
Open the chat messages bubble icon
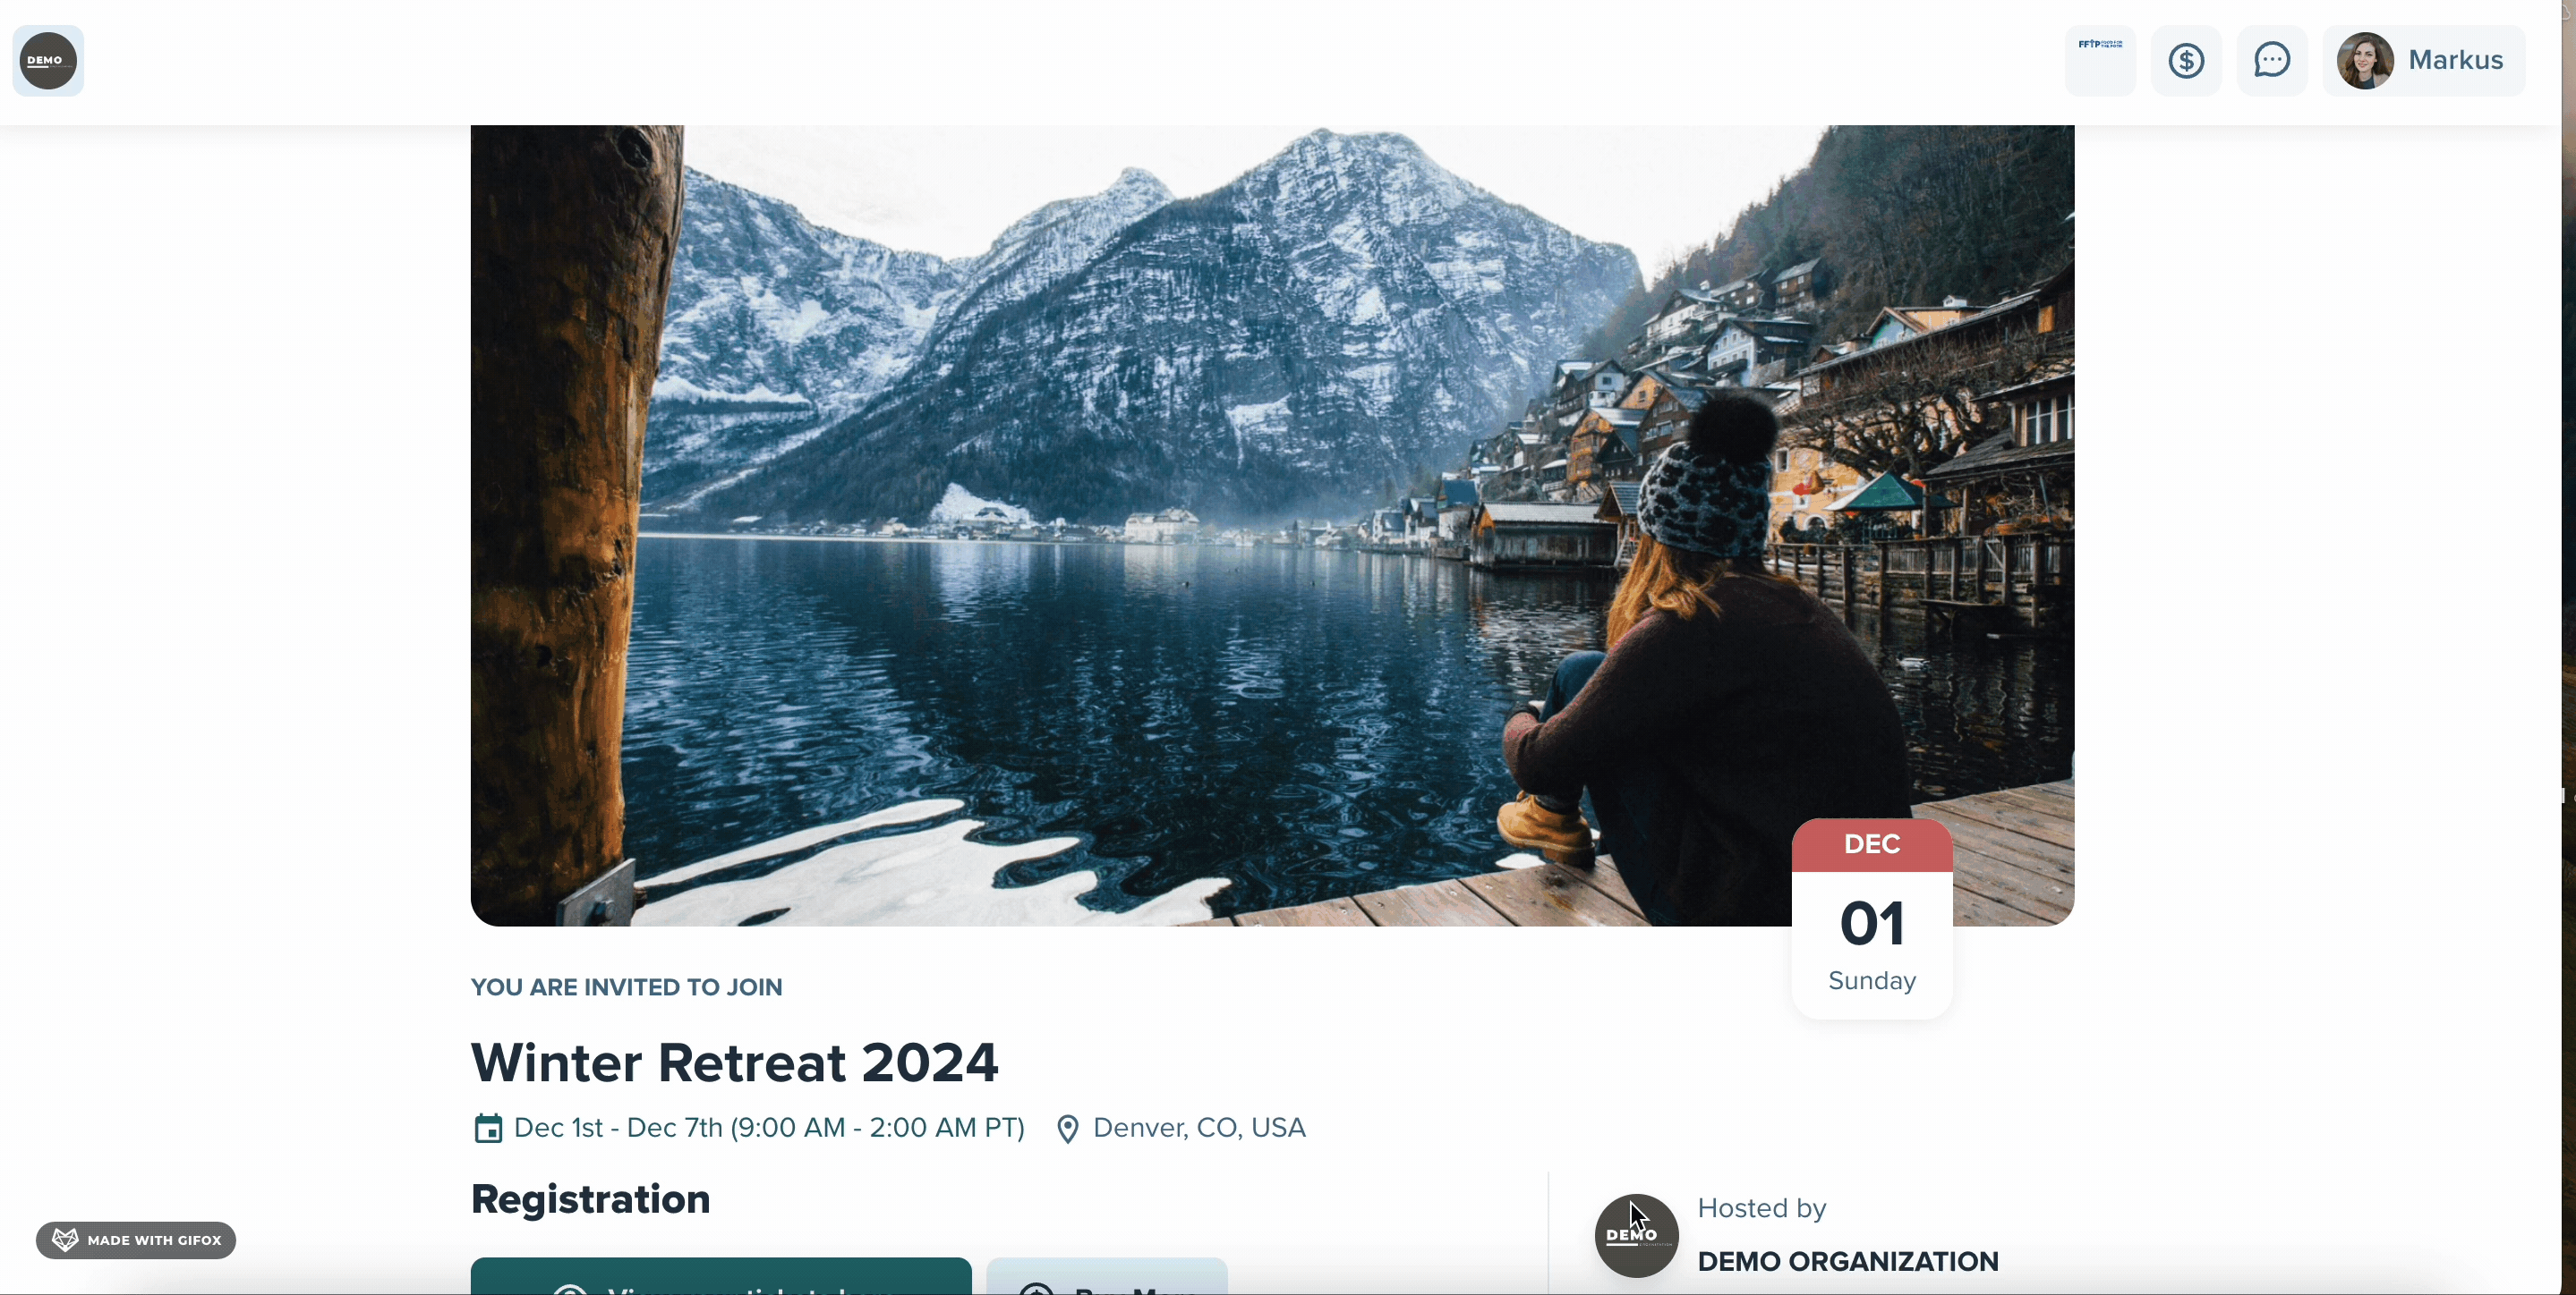tap(2272, 61)
